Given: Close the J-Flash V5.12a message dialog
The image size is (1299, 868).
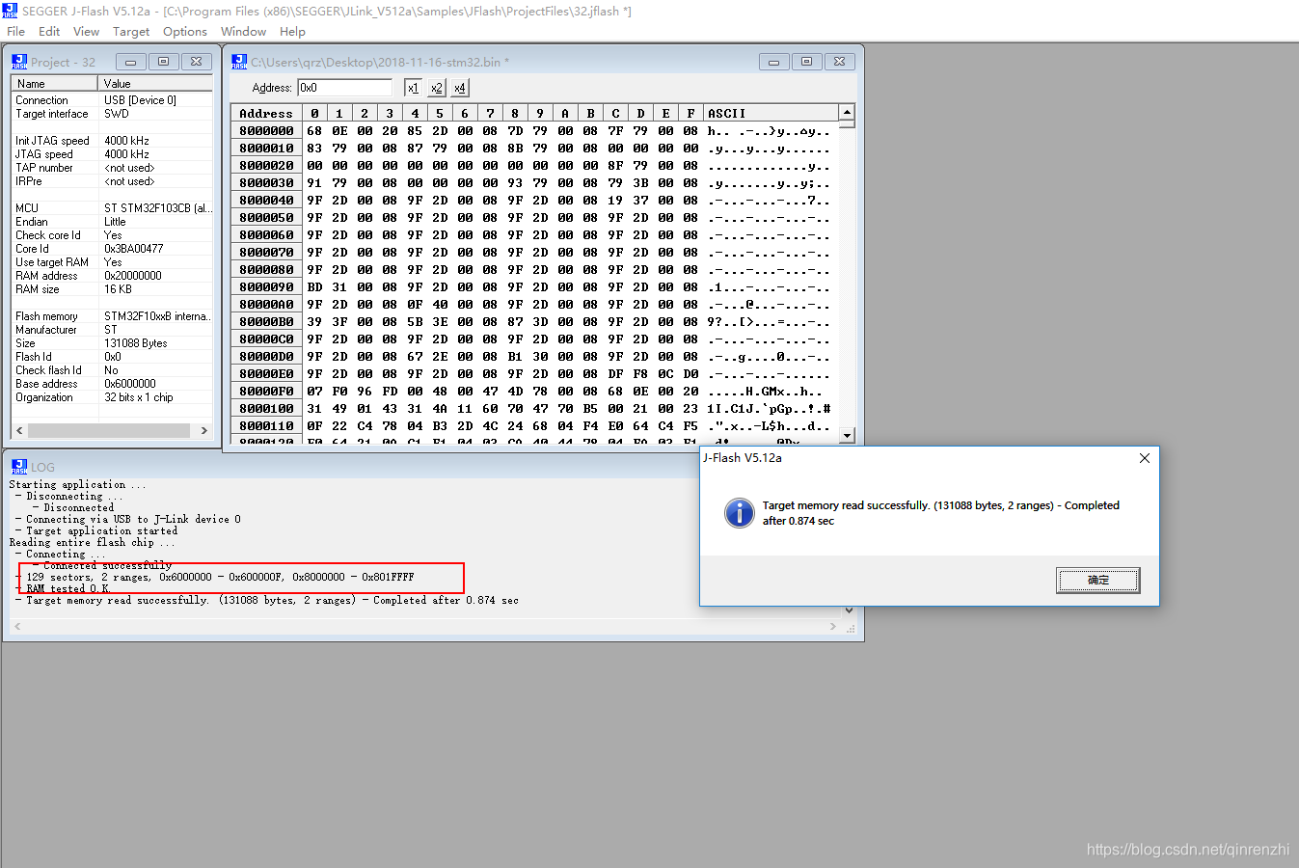Looking at the screenshot, I should [1144, 458].
